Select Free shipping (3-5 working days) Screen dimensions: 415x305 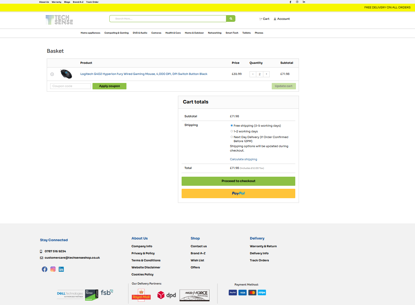[x=232, y=126]
